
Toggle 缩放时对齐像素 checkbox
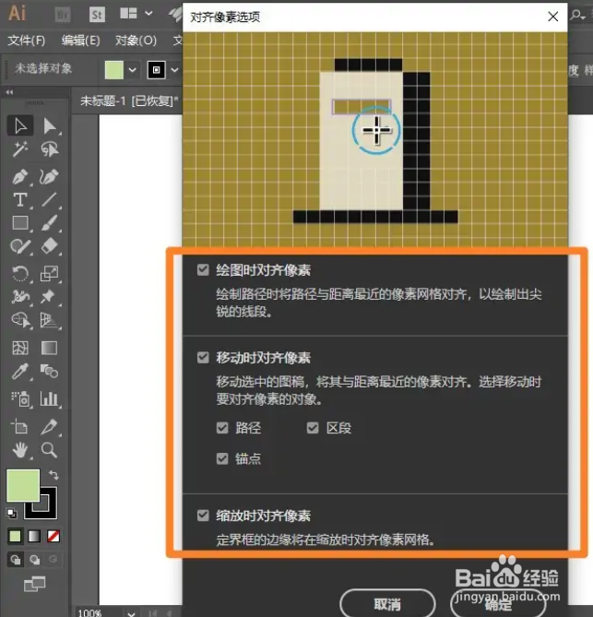(x=203, y=515)
